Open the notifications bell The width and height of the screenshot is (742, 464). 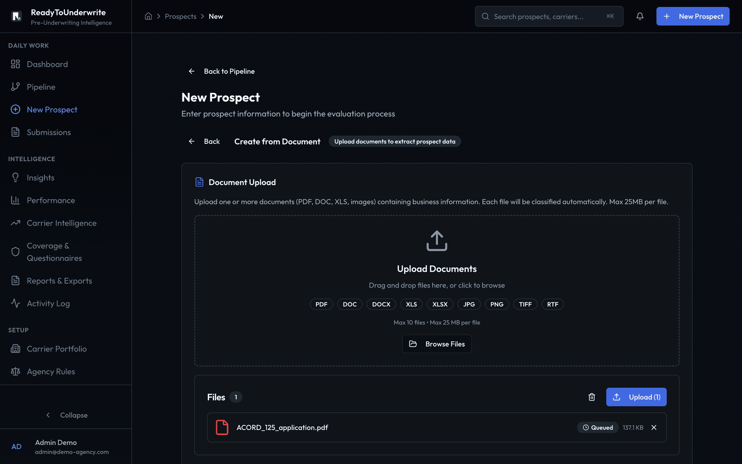click(x=640, y=16)
